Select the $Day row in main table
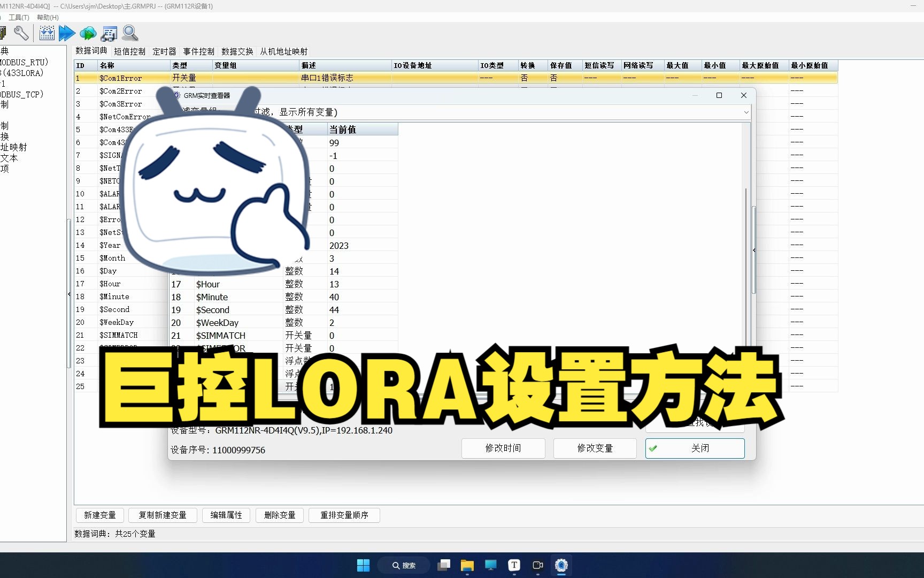The height and width of the screenshot is (578, 924). click(121, 271)
